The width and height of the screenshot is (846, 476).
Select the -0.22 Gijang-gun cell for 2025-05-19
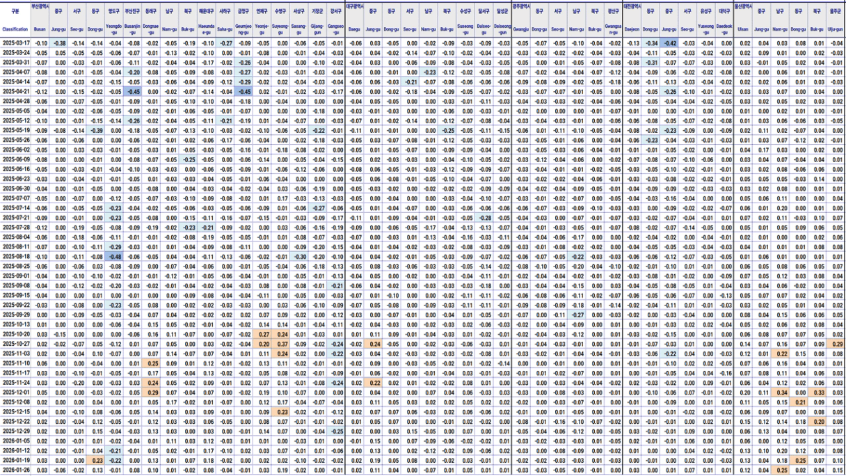(318, 130)
